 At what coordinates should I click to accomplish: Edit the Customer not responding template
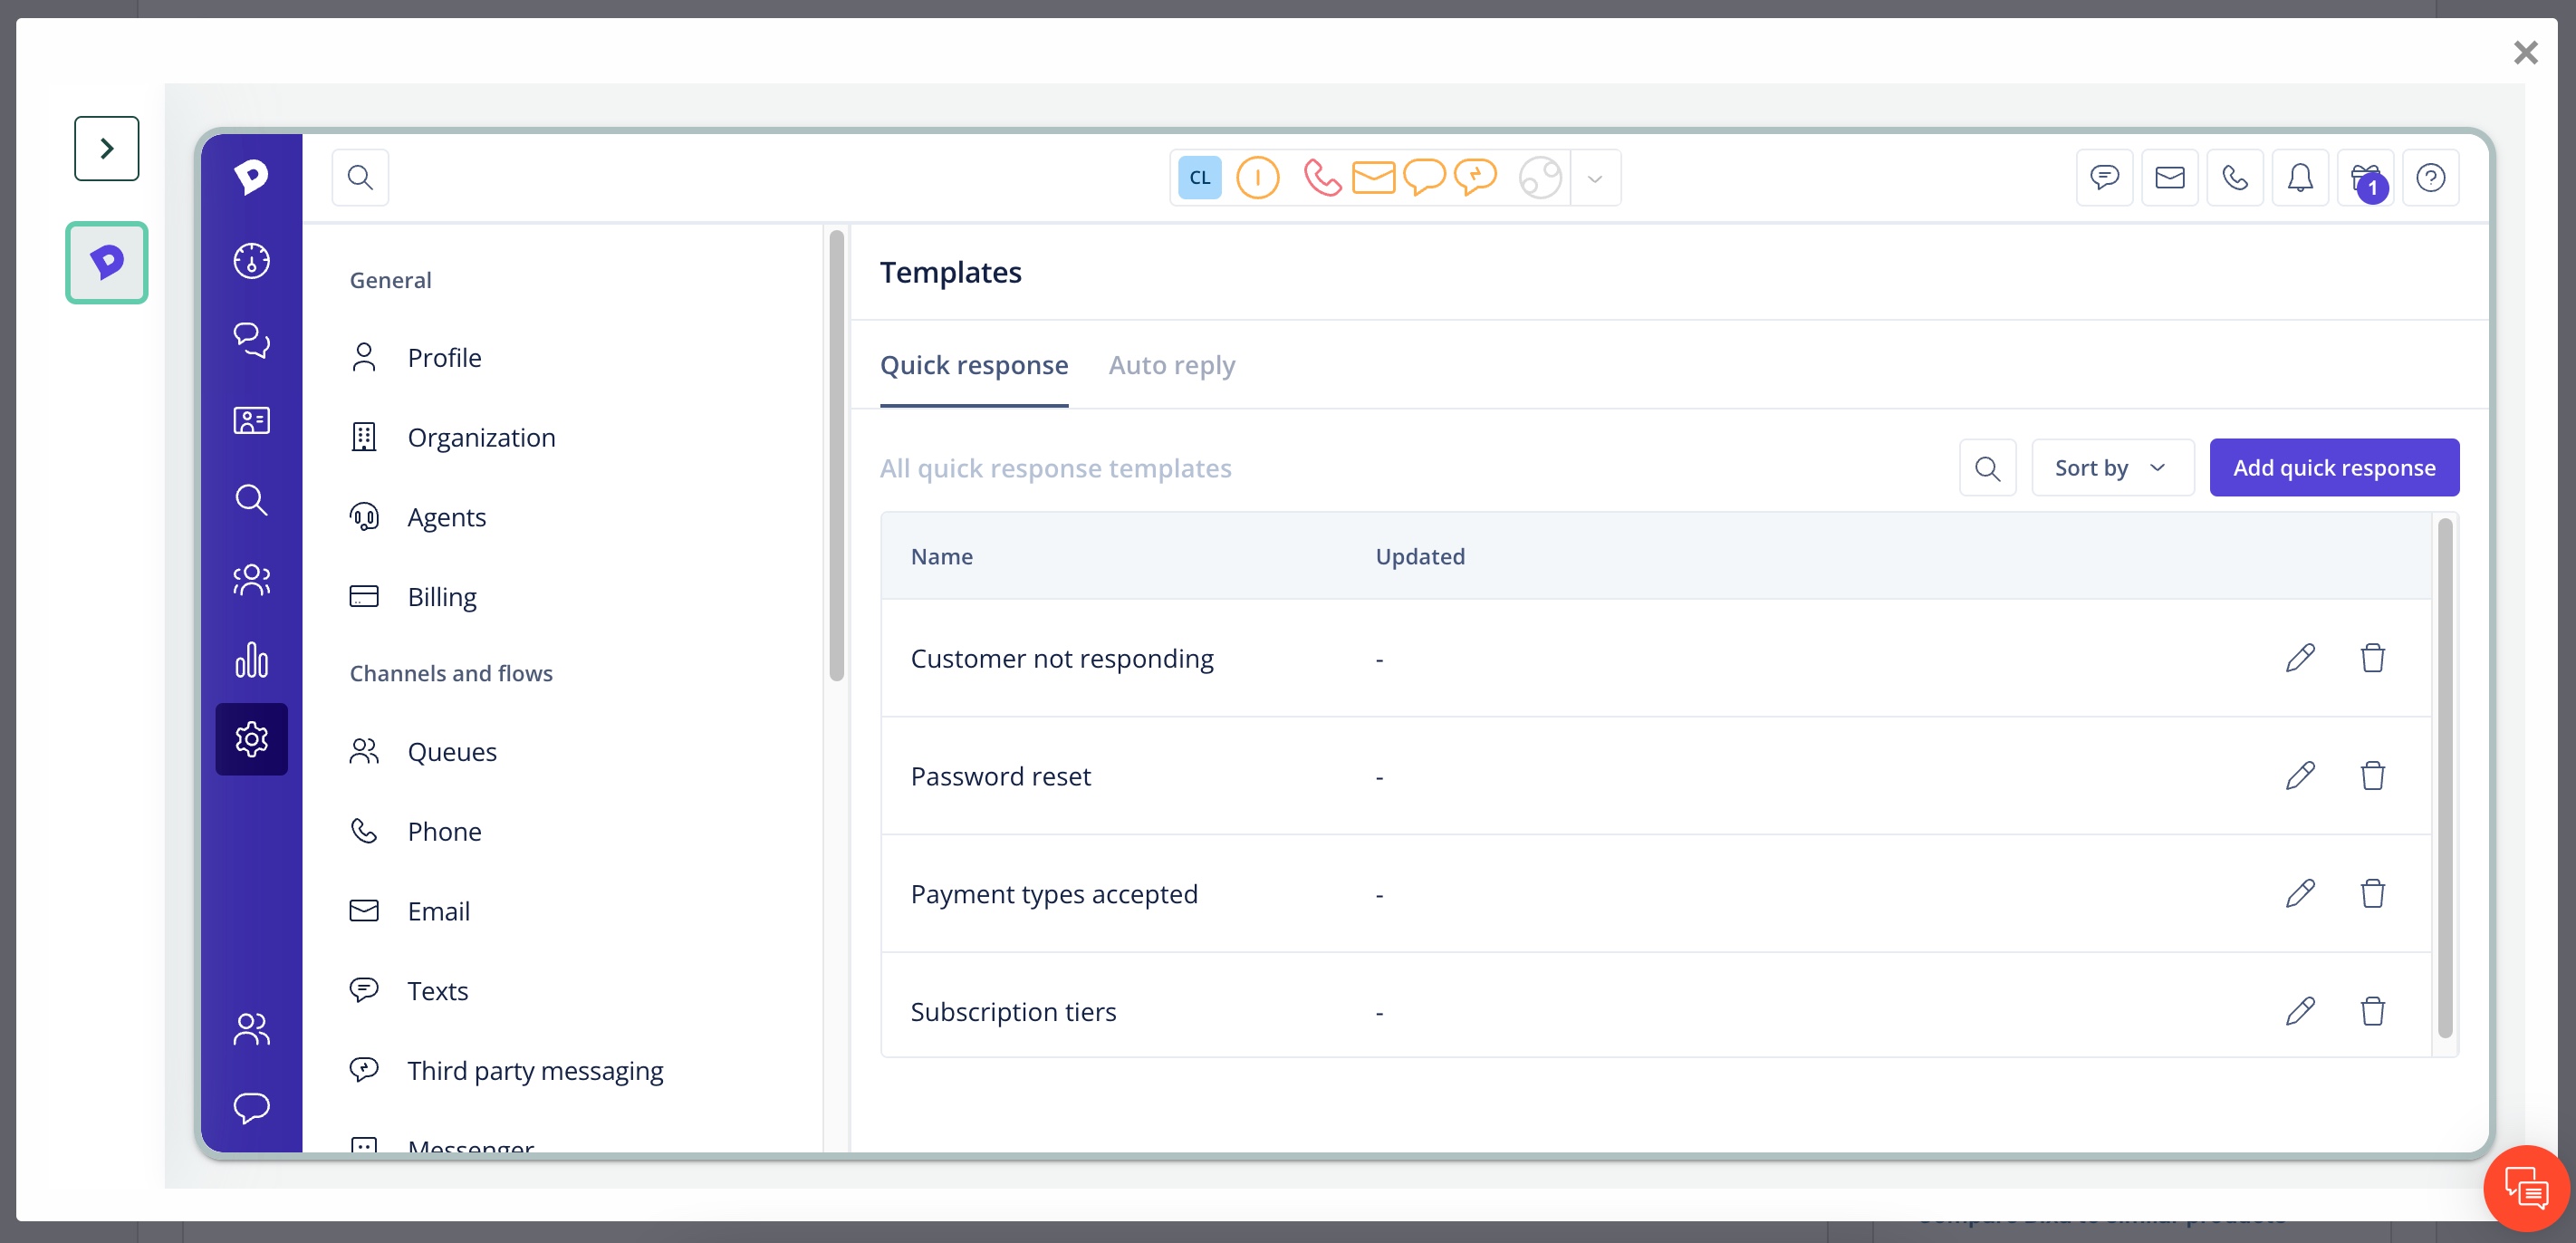pos(2299,658)
